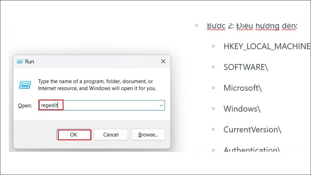Click the 'Bước 2: Điều hướng đến:' heading
Viewport: 311px width, 175px height.
pyautogui.click(x=252, y=26)
